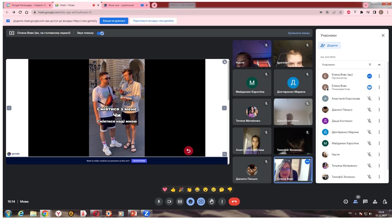392x220 pixels.
Task: Turn on closed captions
Action: point(180,201)
